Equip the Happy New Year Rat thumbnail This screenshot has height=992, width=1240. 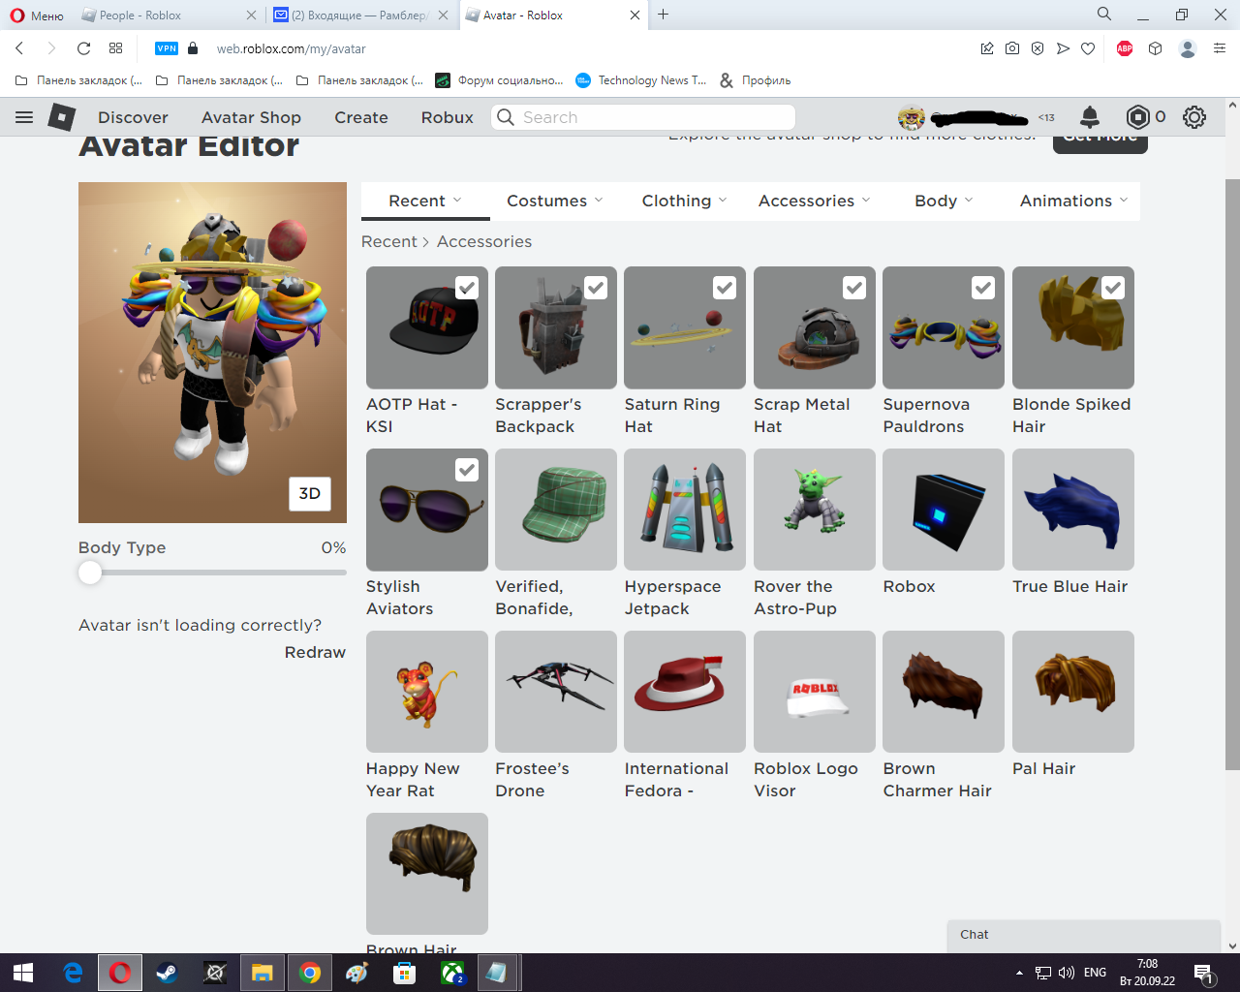[x=427, y=692]
